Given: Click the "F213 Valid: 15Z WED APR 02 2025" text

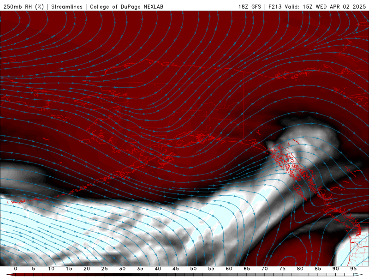Looking at the screenshot, I should (x=317, y=7).
